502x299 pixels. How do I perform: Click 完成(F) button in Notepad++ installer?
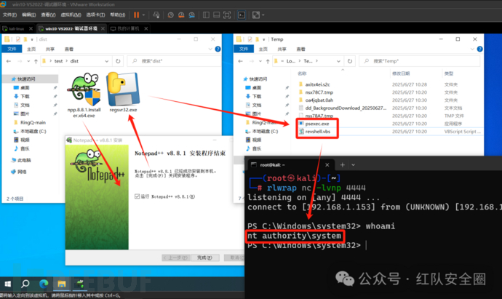pos(204,258)
